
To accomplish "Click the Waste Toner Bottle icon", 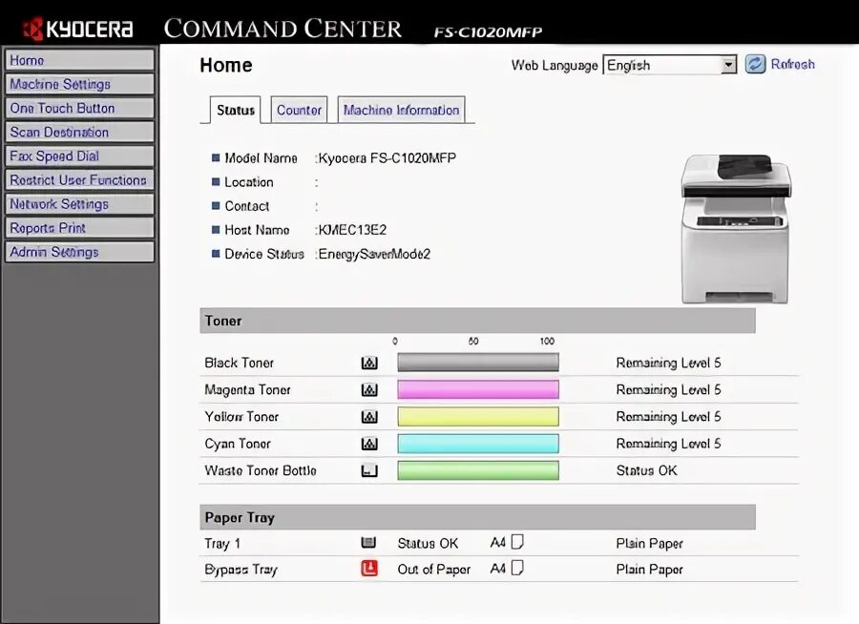I will (369, 470).
